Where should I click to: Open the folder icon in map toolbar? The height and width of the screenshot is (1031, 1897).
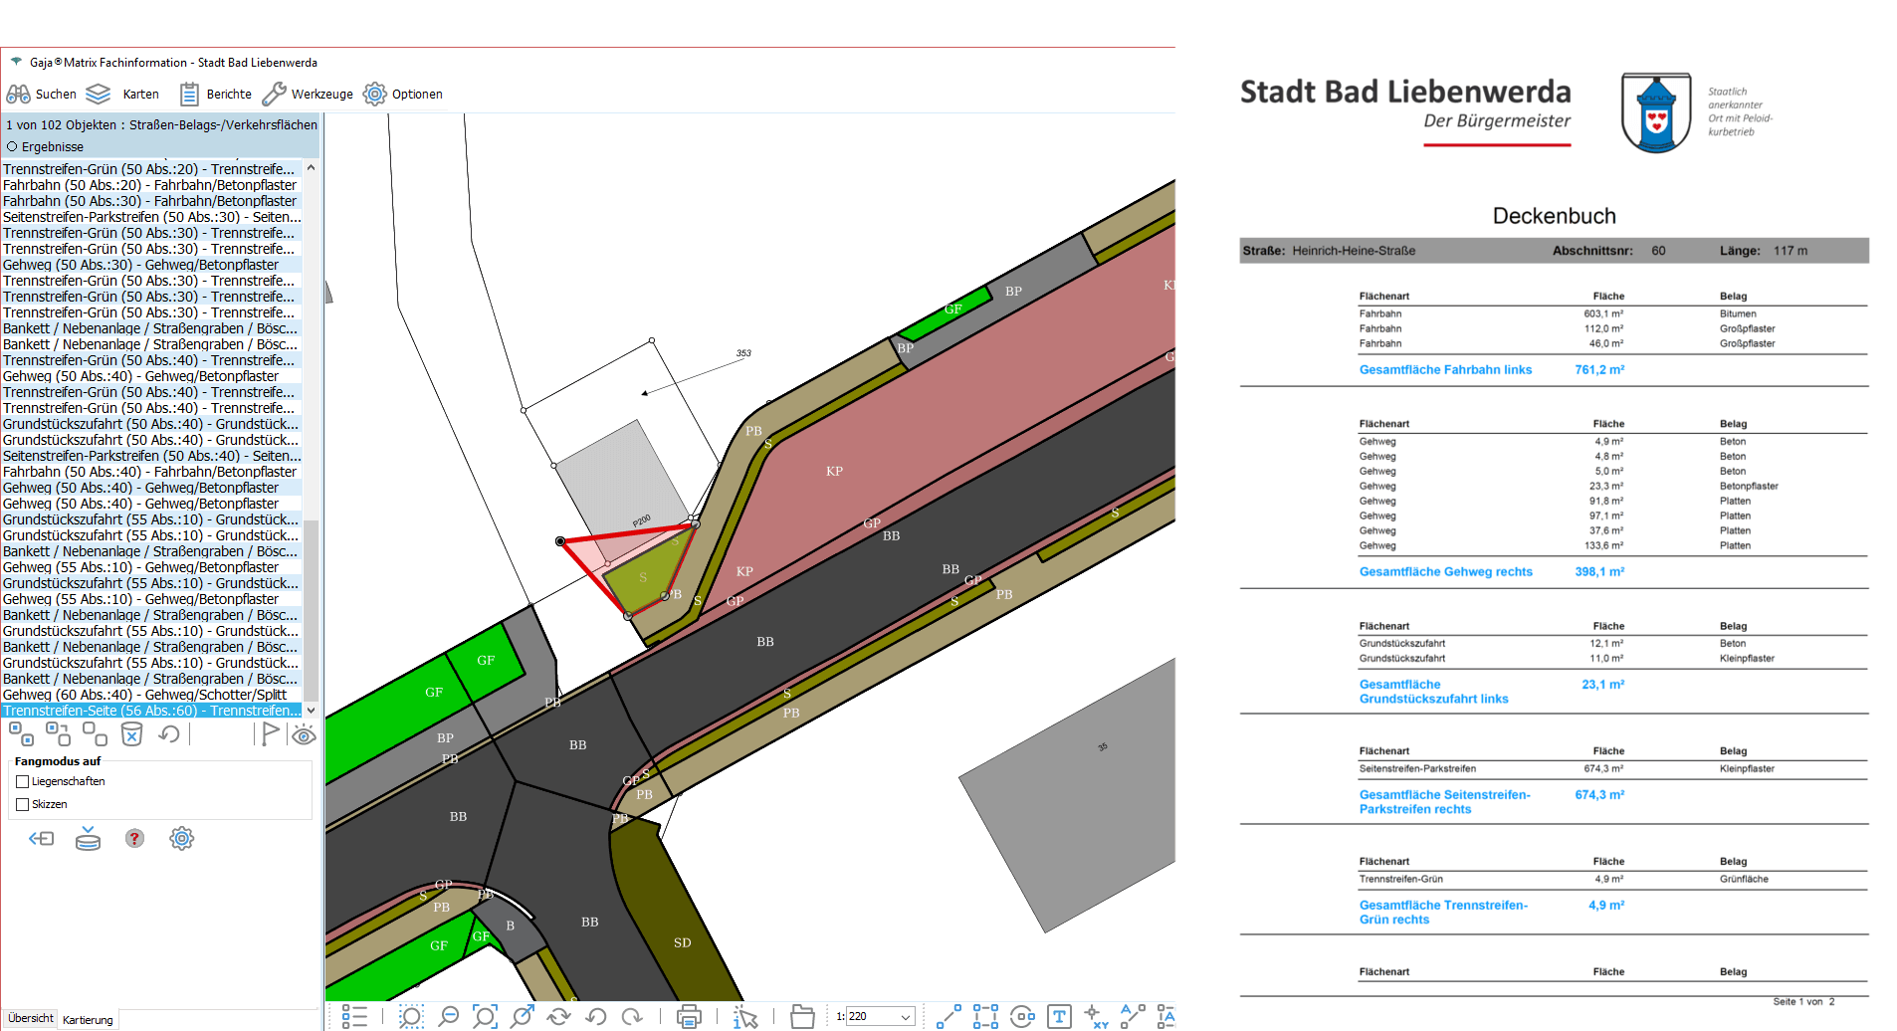point(802,1016)
